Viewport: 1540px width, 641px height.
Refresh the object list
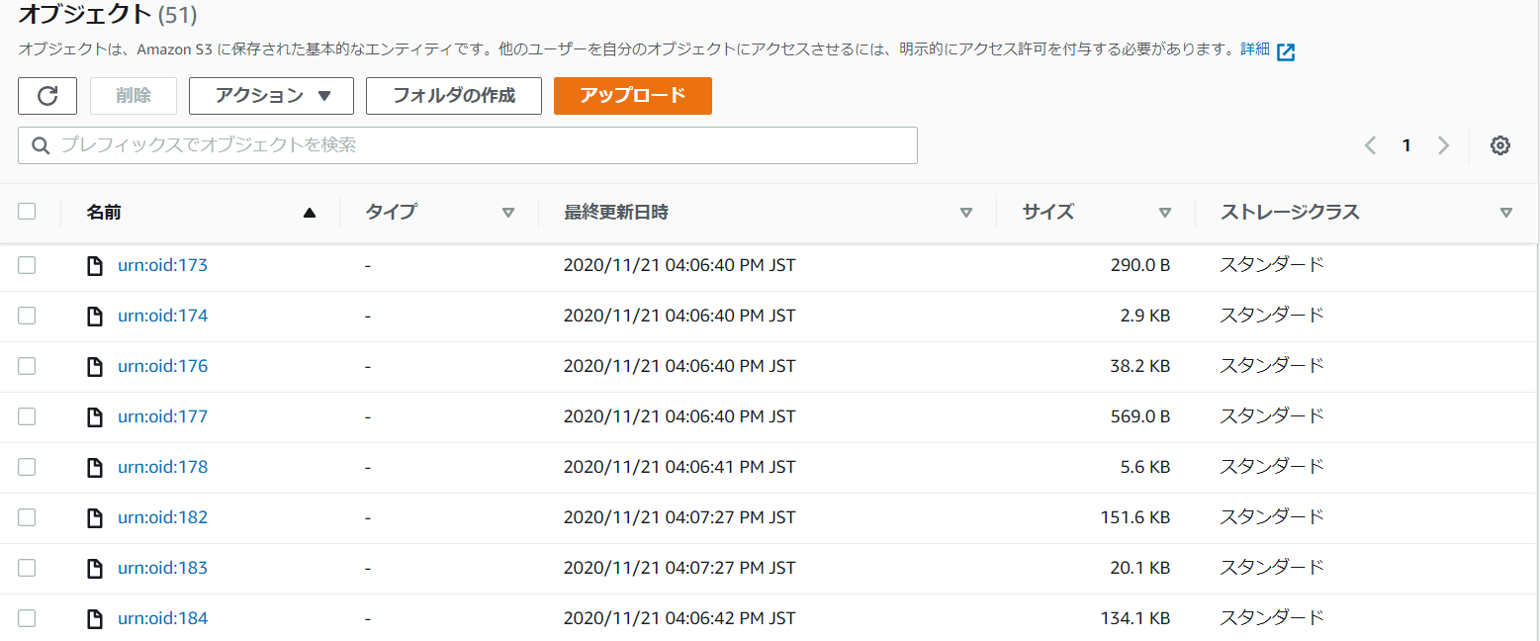click(47, 96)
